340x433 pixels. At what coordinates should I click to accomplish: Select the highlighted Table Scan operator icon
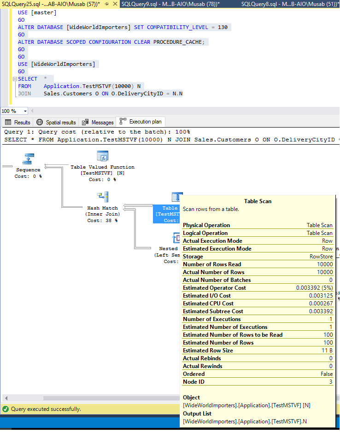point(176,198)
